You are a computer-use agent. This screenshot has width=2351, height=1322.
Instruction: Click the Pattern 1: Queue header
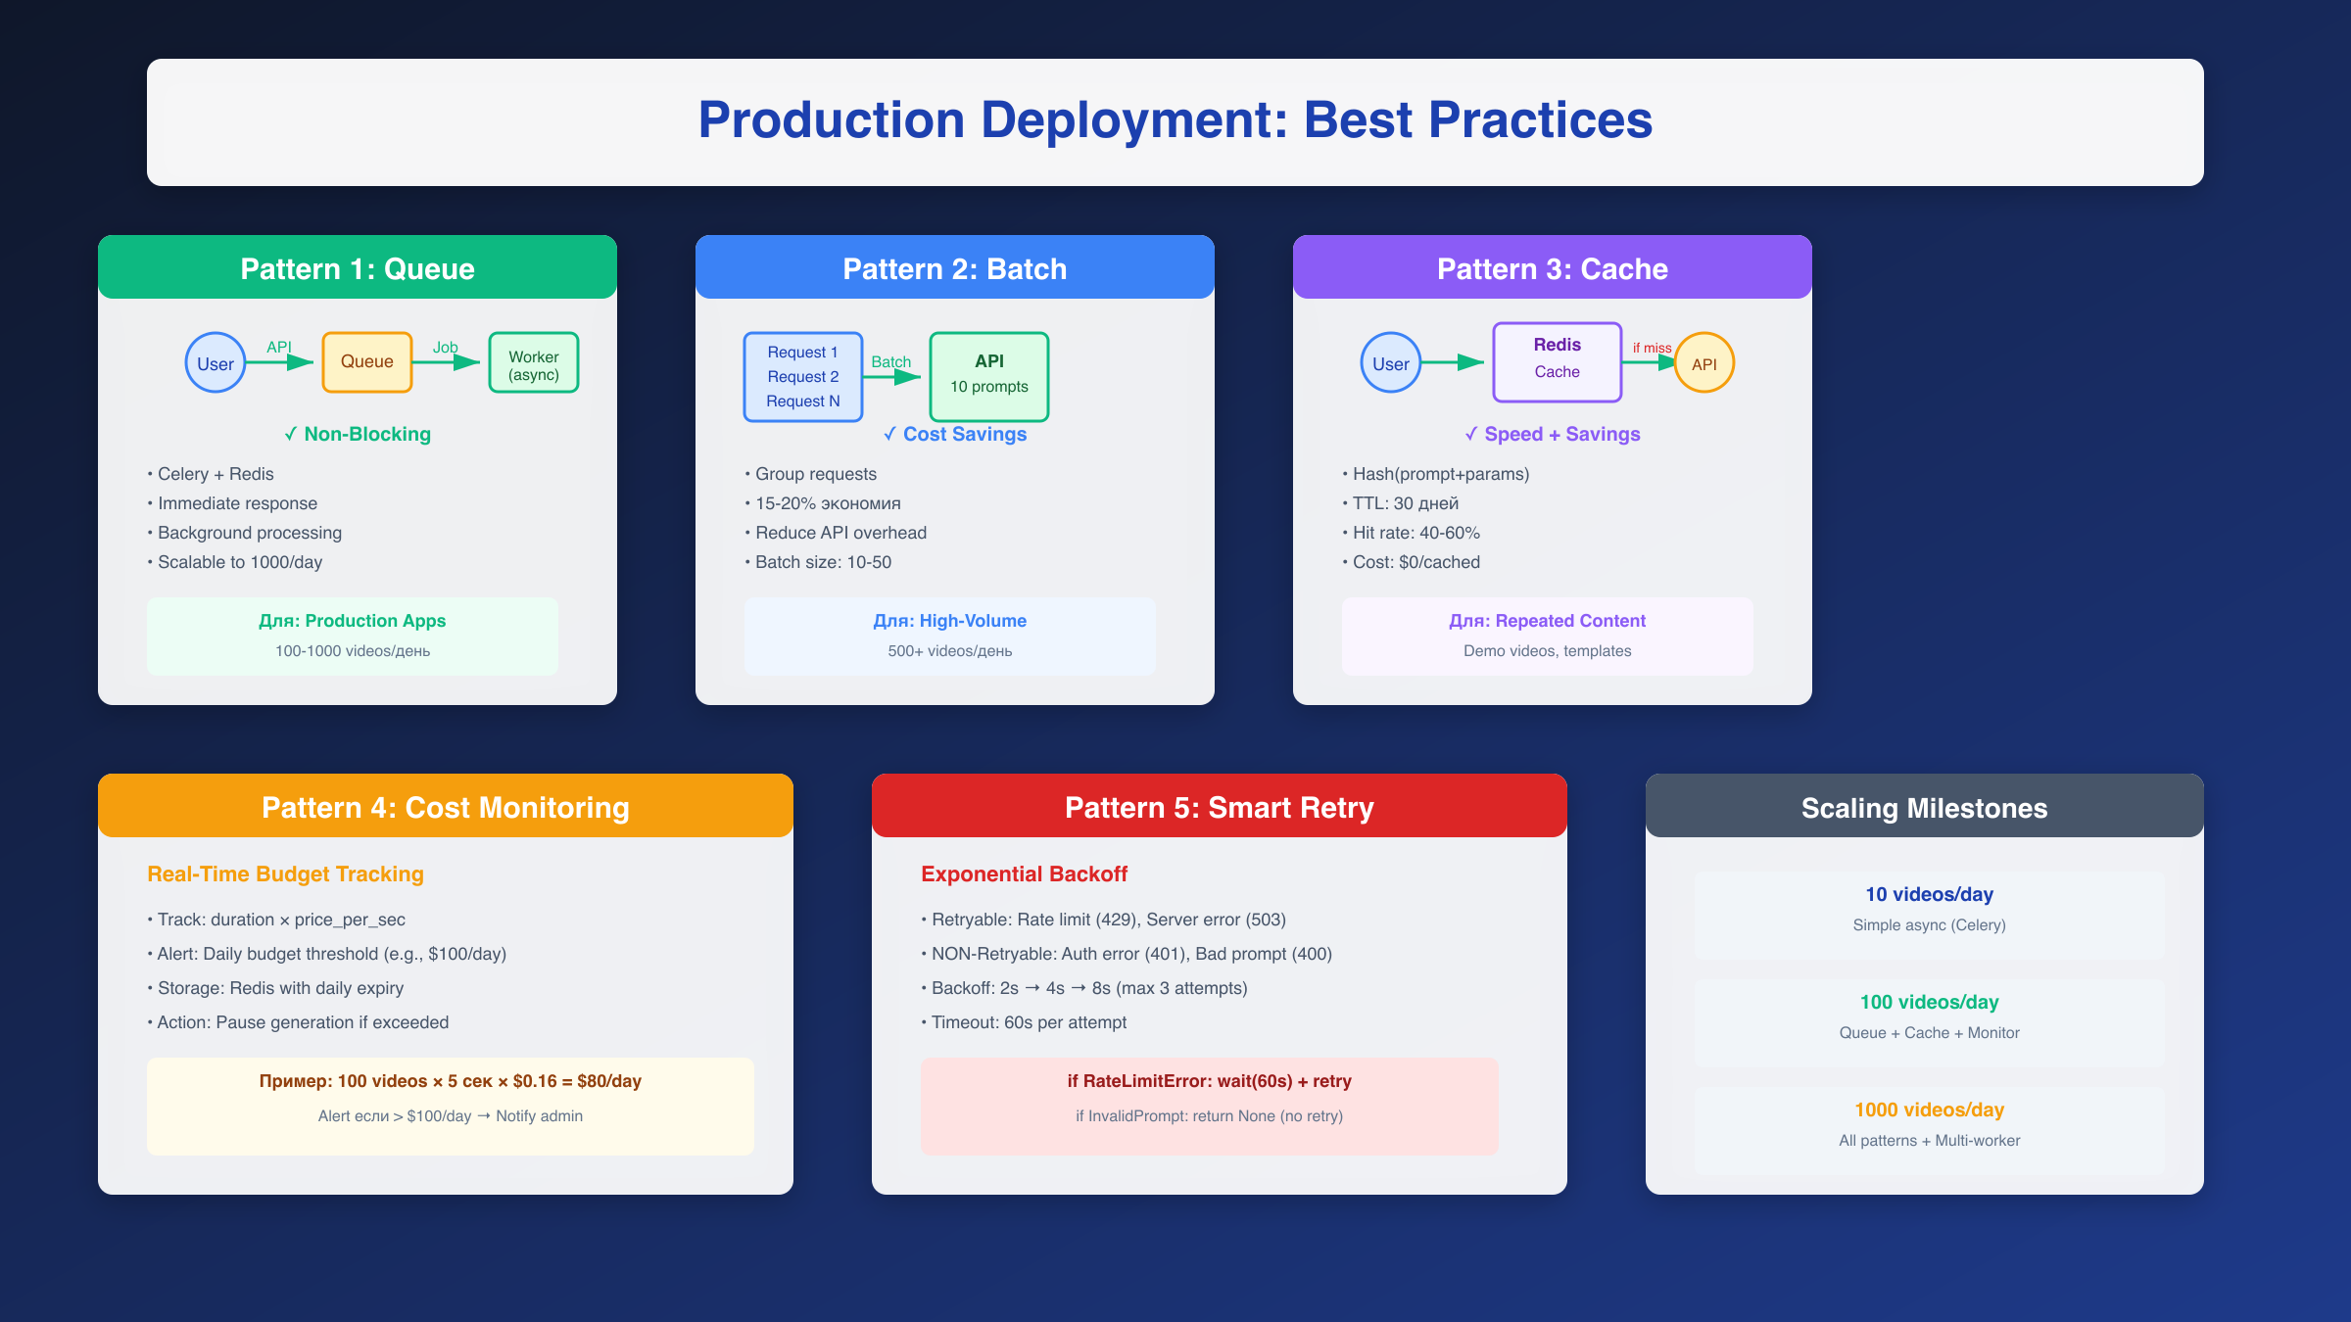(x=358, y=268)
